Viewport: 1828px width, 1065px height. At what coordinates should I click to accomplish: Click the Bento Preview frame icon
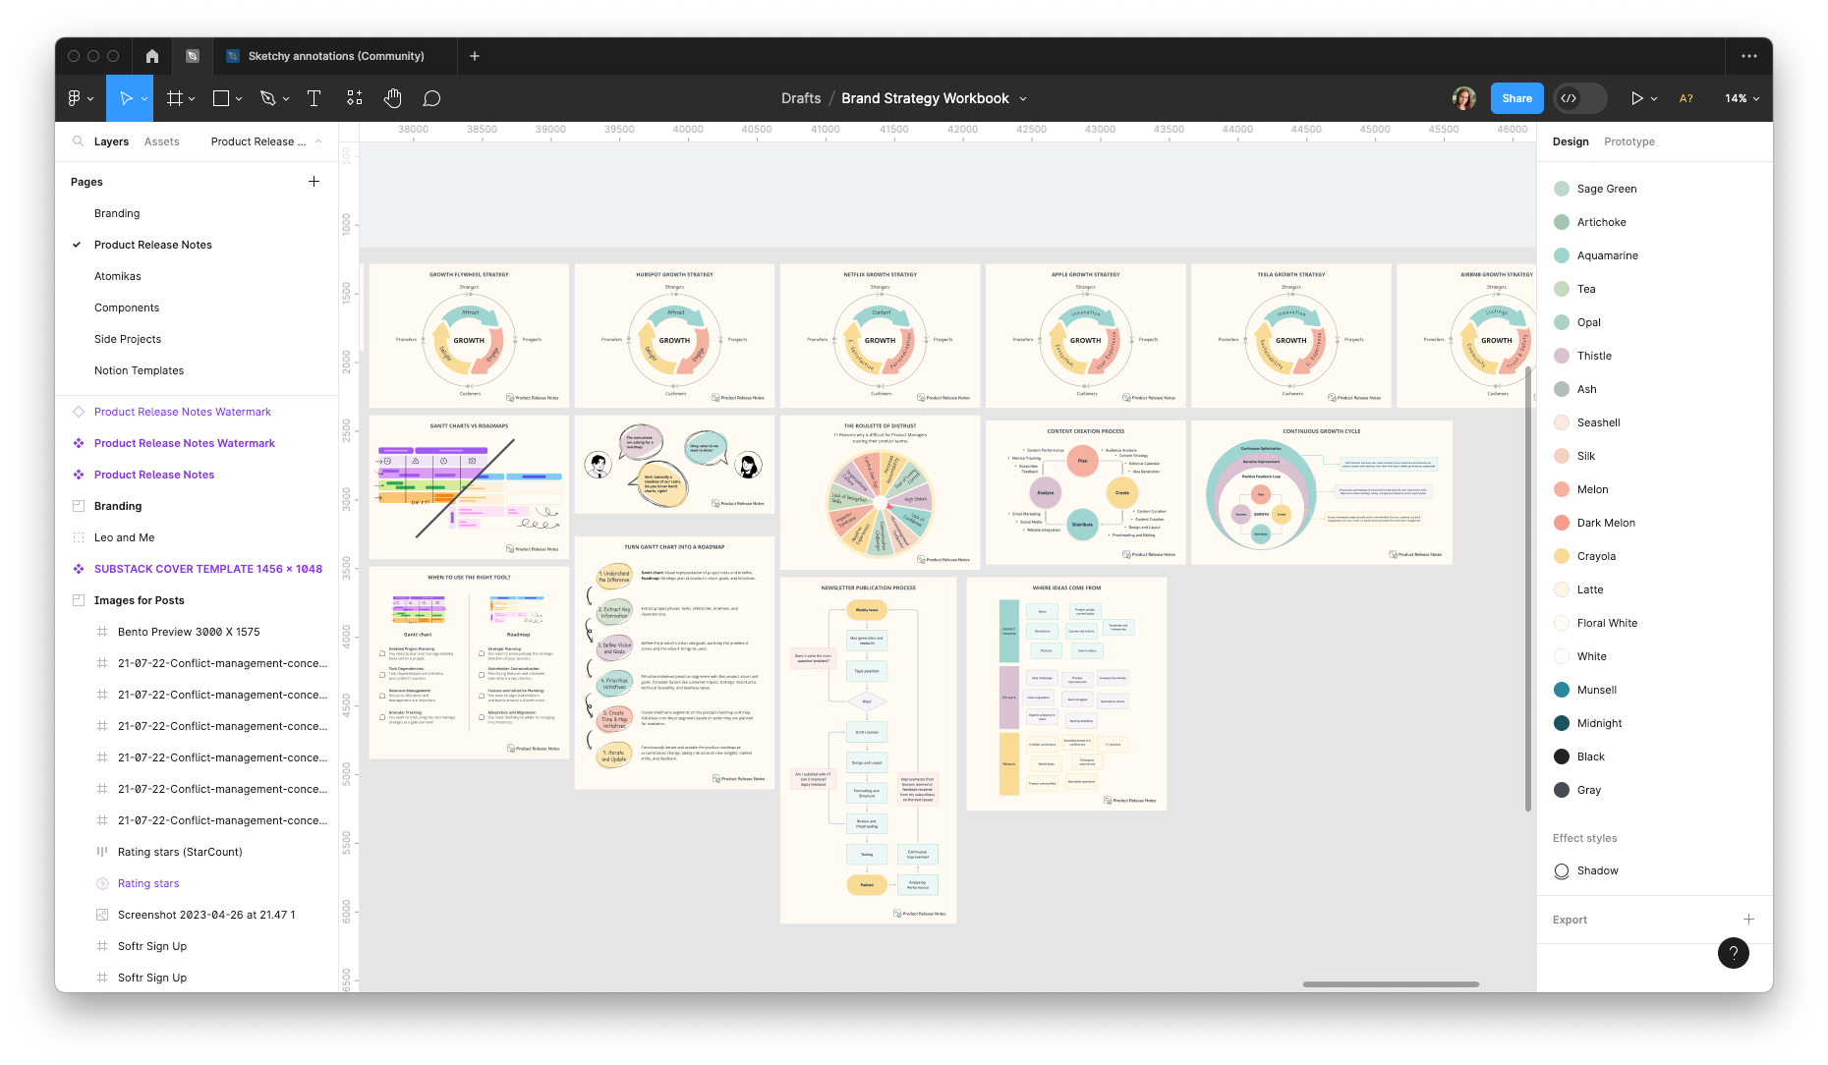point(102,632)
